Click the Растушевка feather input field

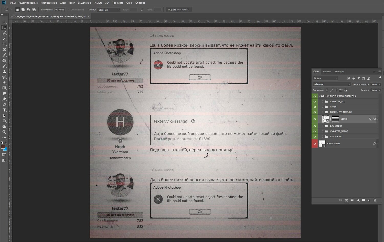[60, 10]
